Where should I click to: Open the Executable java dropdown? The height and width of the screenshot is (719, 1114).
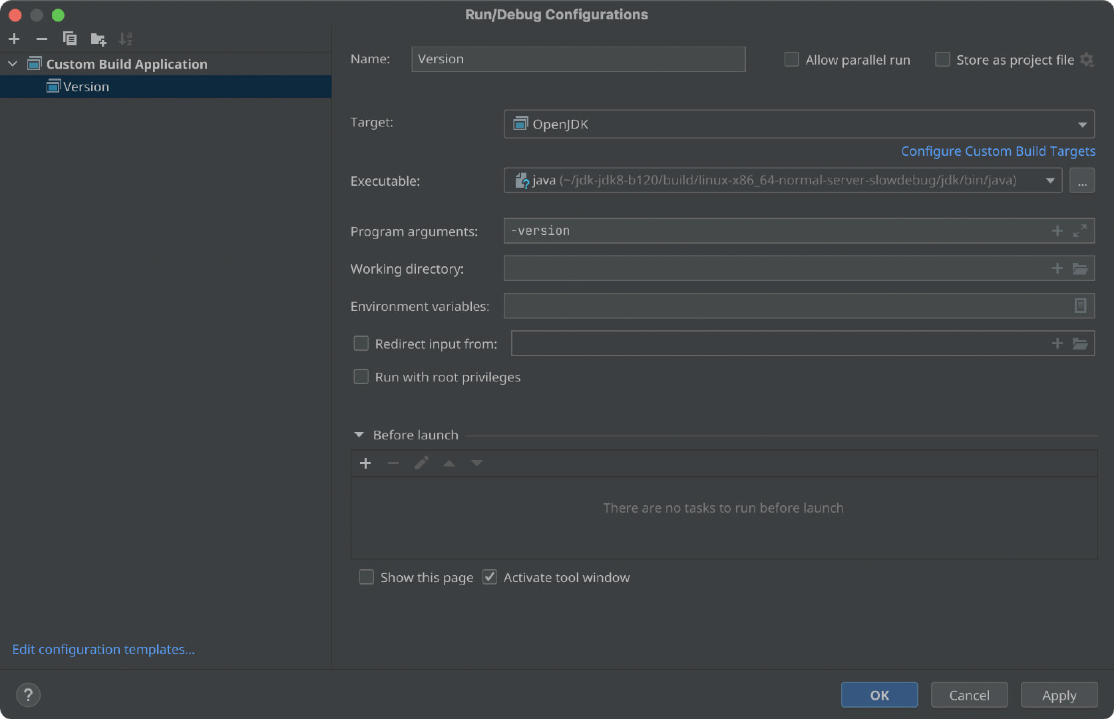1049,180
